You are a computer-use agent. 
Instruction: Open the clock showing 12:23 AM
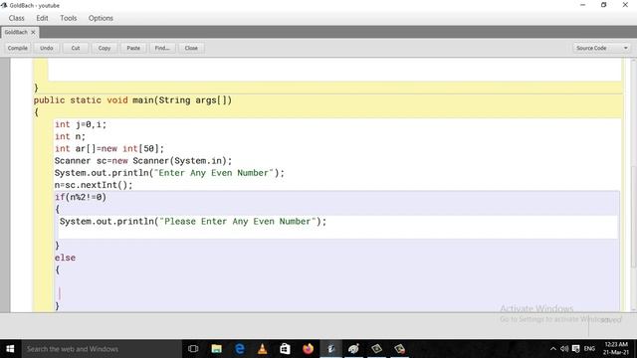[616, 349]
